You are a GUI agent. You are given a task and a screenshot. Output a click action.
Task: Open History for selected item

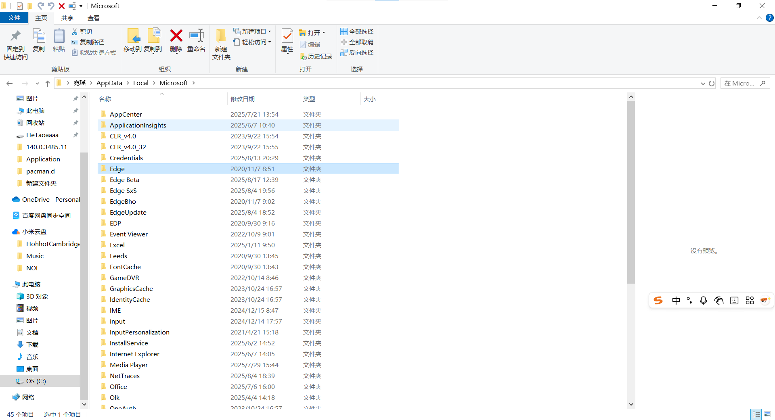(x=316, y=56)
